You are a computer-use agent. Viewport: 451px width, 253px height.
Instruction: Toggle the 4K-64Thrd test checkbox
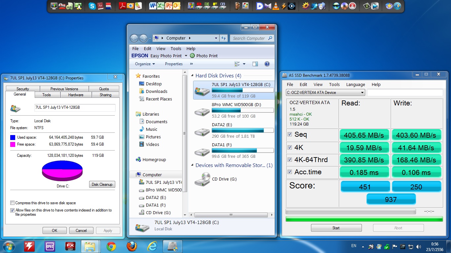coord(290,160)
